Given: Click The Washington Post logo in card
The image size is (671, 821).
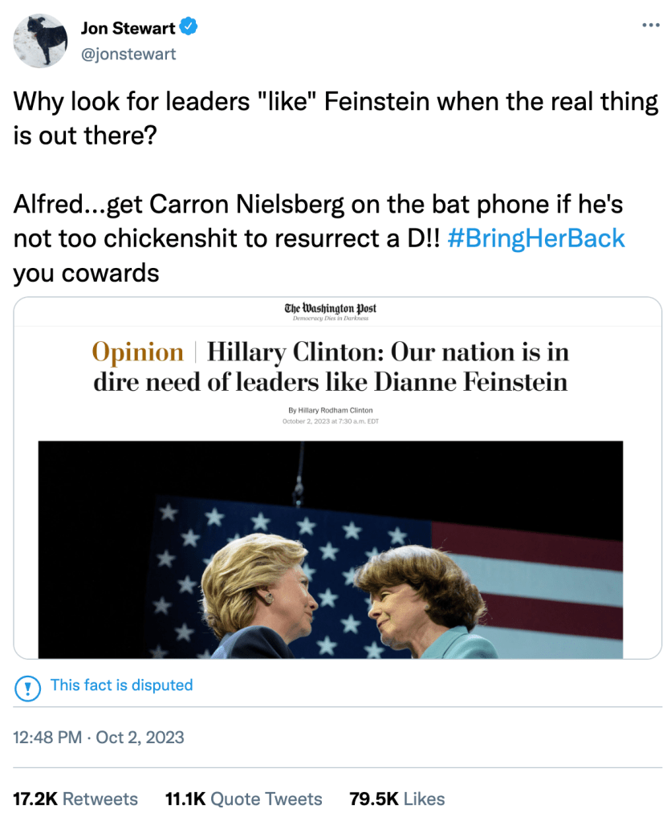Looking at the screenshot, I should pos(330,309).
